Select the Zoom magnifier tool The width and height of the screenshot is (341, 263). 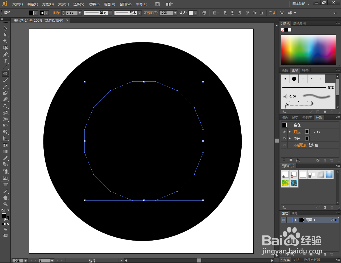click(5, 204)
